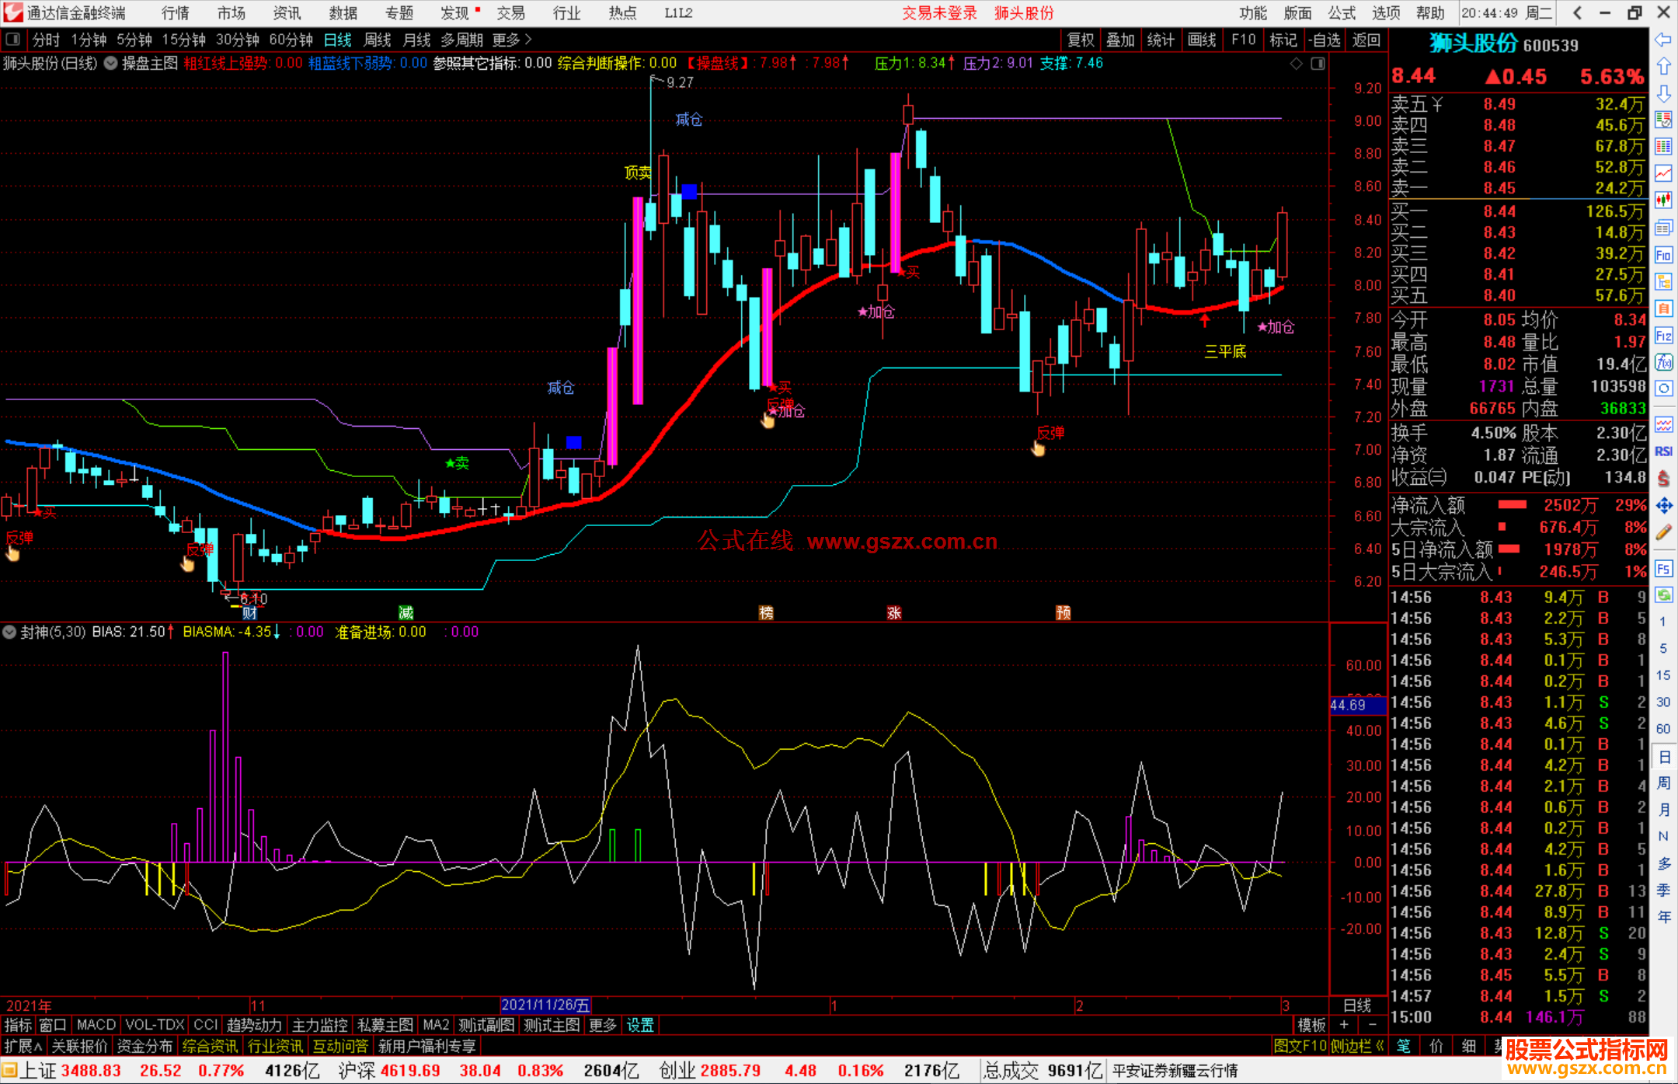Switch to the 周线 weekly chart tab

(377, 39)
